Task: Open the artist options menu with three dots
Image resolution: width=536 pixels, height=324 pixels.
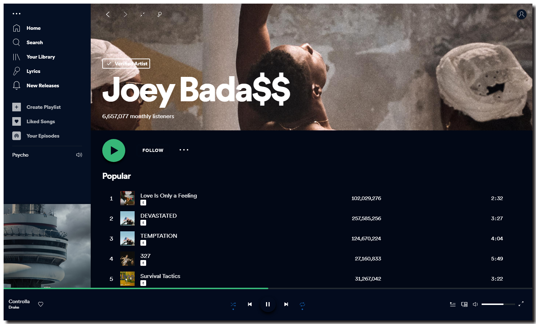Action: point(184,150)
